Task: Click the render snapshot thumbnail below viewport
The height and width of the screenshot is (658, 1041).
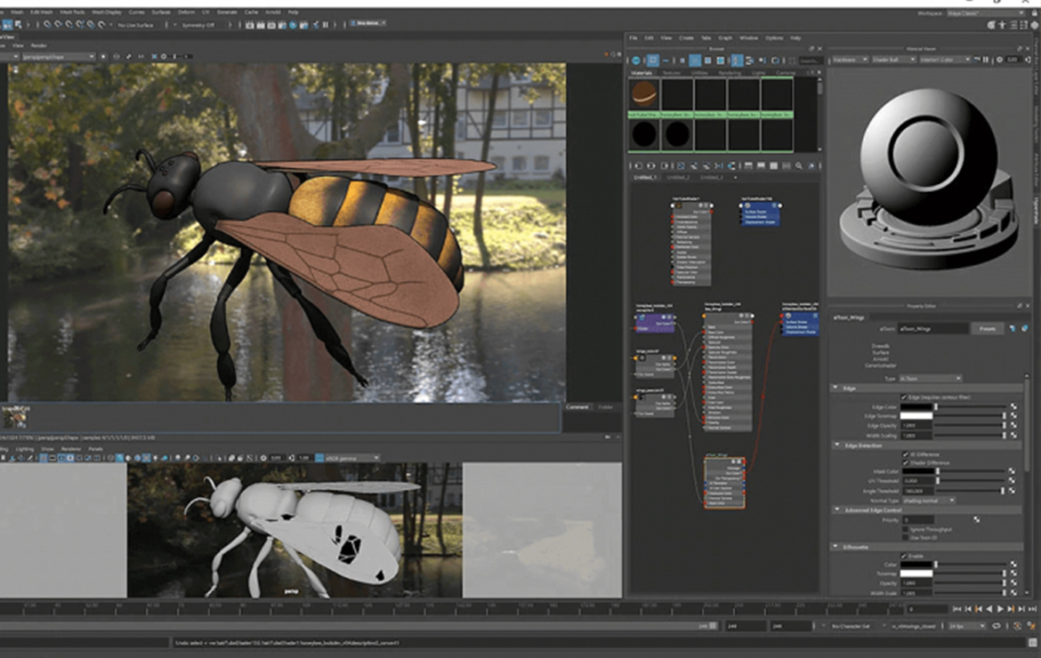Action: coord(15,419)
